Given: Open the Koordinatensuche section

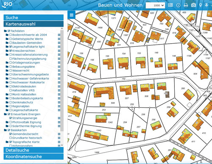Looking at the screenshot, I should (33, 156).
